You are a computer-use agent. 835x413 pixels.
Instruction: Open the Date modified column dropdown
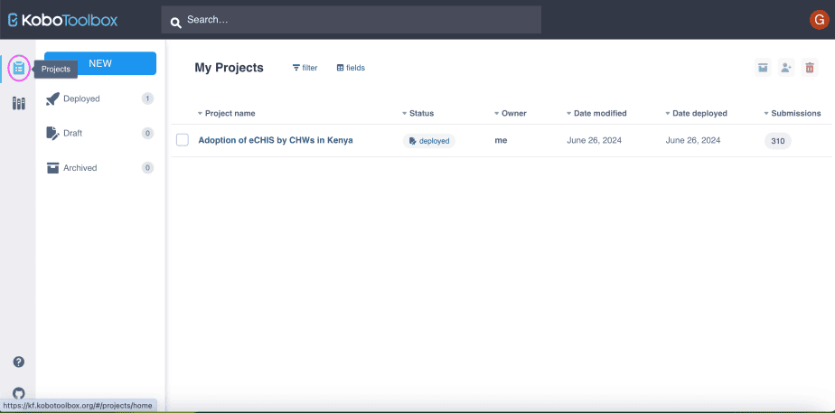click(x=596, y=113)
